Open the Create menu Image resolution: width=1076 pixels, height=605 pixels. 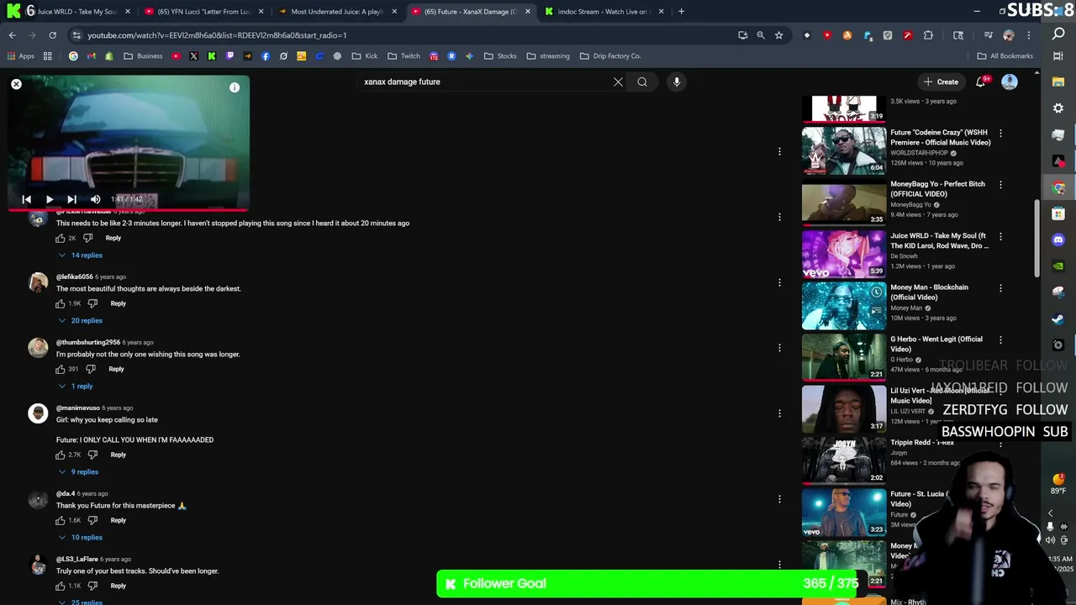(x=941, y=82)
